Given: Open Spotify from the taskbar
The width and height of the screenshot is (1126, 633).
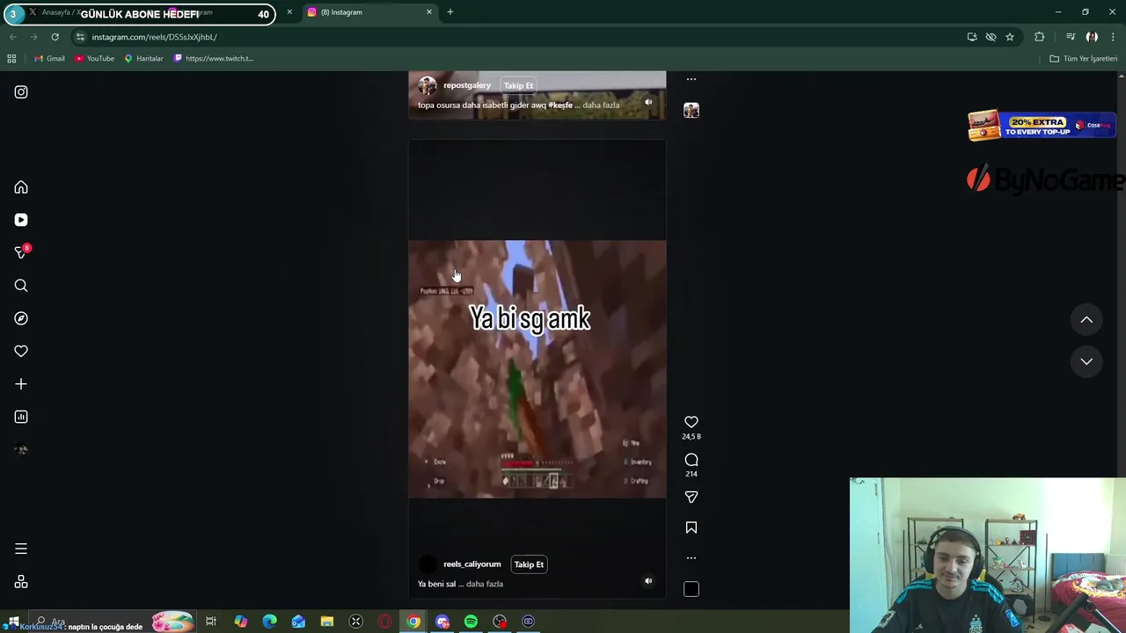Looking at the screenshot, I should (x=471, y=622).
